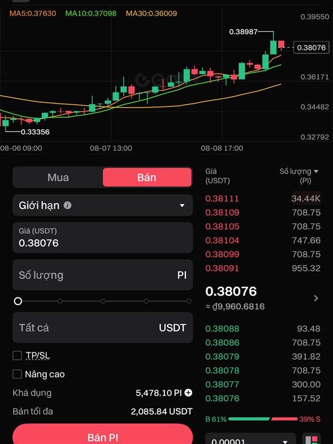Click the ≈ ₫9,960.6816 converted price
The width and height of the screenshot is (333, 444).
click(x=235, y=306)
